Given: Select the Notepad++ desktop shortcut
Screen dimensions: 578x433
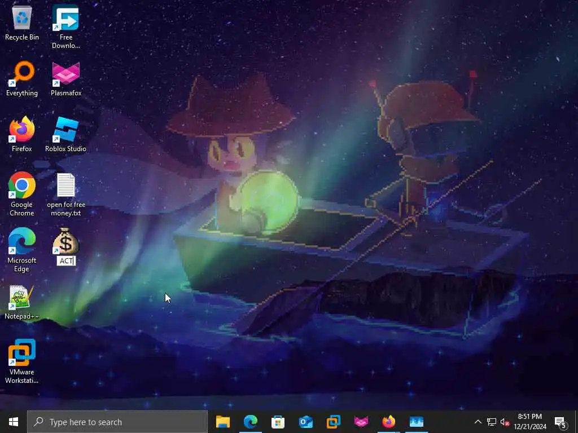Looking at the screenshot, I should pos(22,302).
